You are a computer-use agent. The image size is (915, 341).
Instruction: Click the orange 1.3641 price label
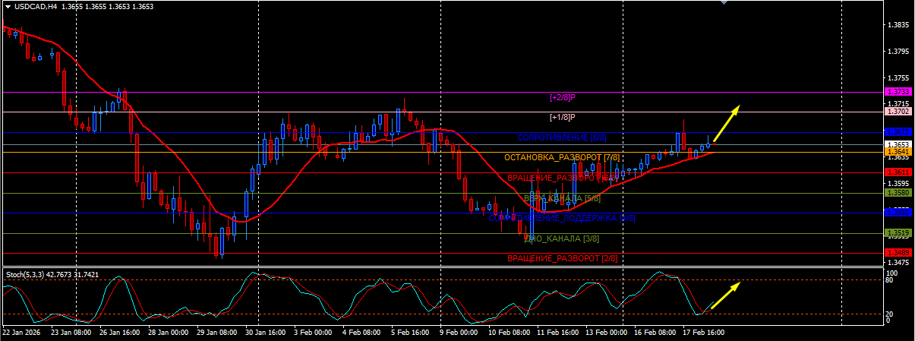[x=898, y=152]
